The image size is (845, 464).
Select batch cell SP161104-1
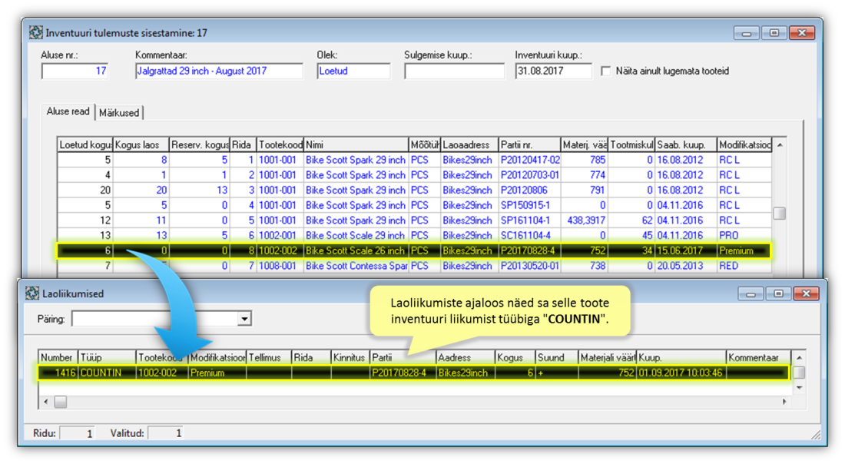pyautogui.click(x=530, y=220)
